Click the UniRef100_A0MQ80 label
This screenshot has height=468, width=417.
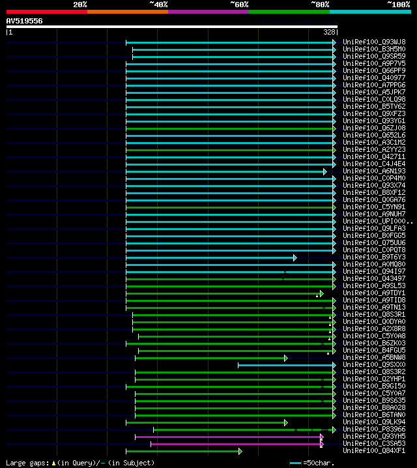(x=374, y=264)
